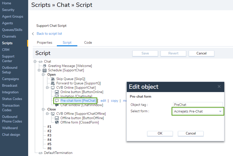Follow the Back to script list link
Viewport: 233px width, 156px height.
[x=49, y=34]
